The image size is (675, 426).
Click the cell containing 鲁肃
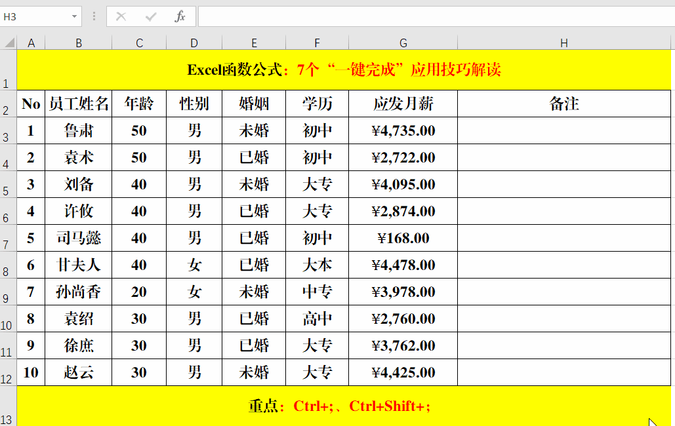(x=79, y=130)
